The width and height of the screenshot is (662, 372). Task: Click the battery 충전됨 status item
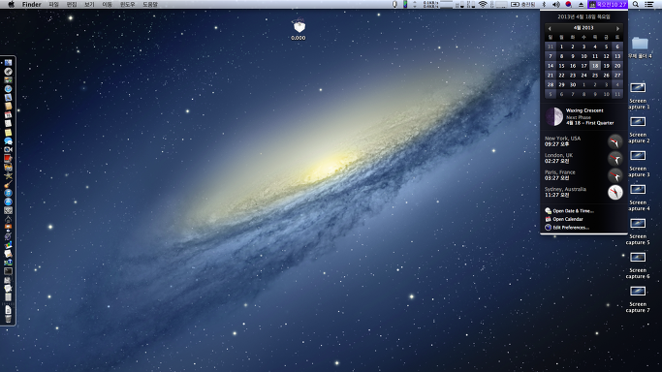pos(522,4)
